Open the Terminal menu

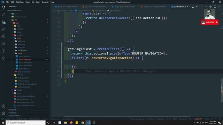[45, 2]
